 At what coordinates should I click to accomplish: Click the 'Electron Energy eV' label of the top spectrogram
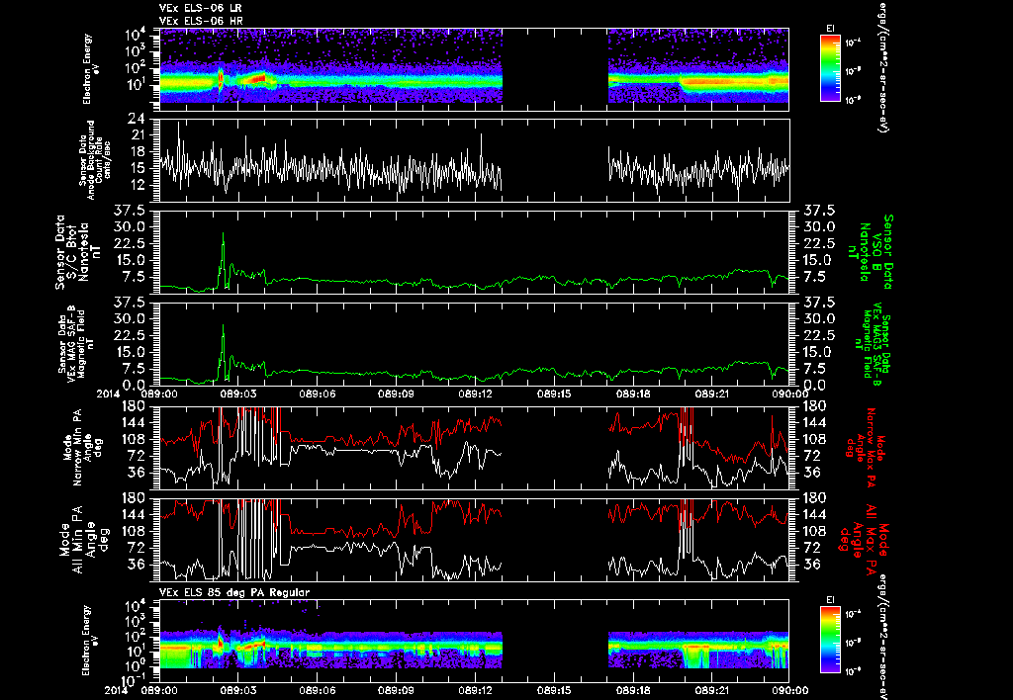click(x=90, y=69)
